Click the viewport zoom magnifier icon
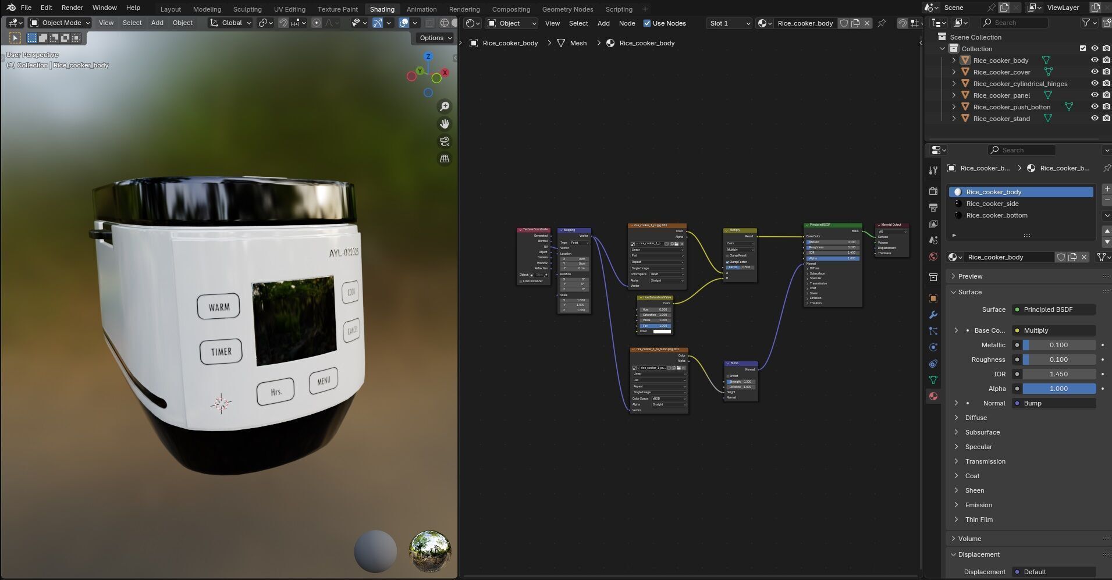 coord(445,106)
